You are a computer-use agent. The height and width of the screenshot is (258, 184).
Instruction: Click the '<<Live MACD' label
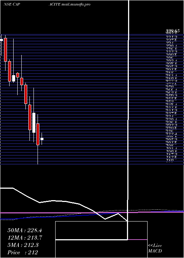tap(155, 248)
